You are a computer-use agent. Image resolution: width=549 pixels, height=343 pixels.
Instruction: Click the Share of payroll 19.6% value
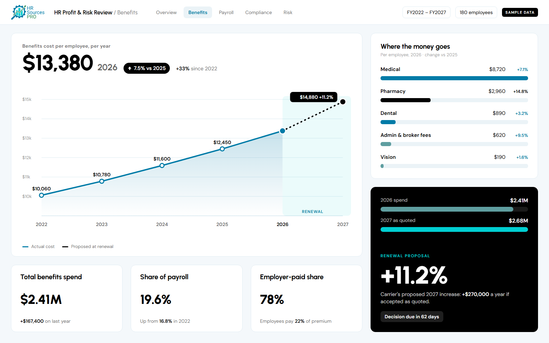point(155,299)
